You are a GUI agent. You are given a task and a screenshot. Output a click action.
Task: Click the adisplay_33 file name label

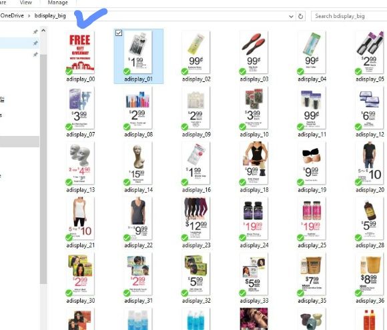click(254, 301)
